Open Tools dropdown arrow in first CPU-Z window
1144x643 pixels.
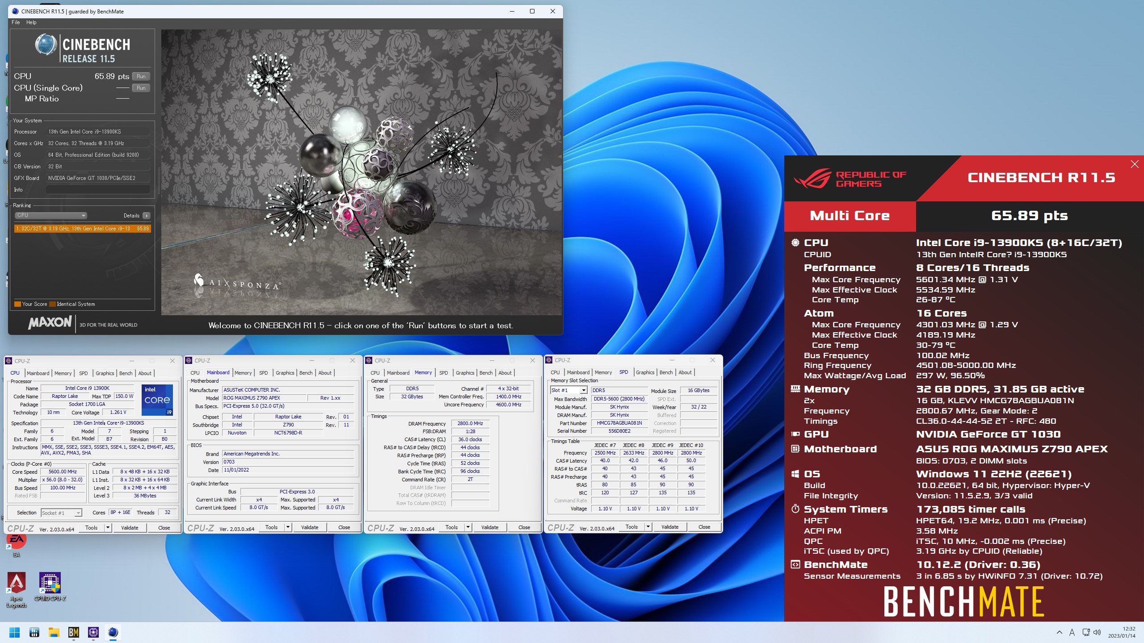pyautogui.click(x=108, y=528)
